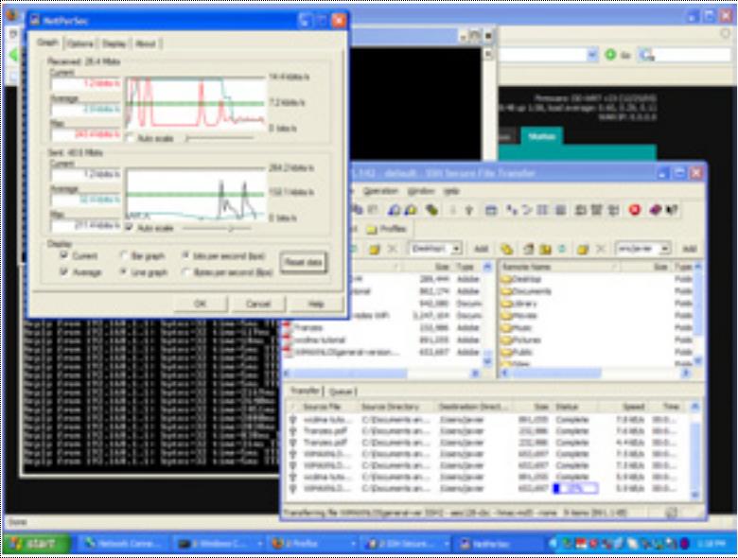
Task: Switch to the Options tab in NetPerSec
Action: point(80,44)
